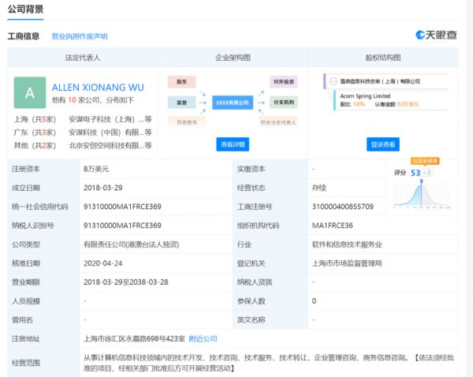Click the collapse icon beside 霞森信息科技咨询

[333, 81]
